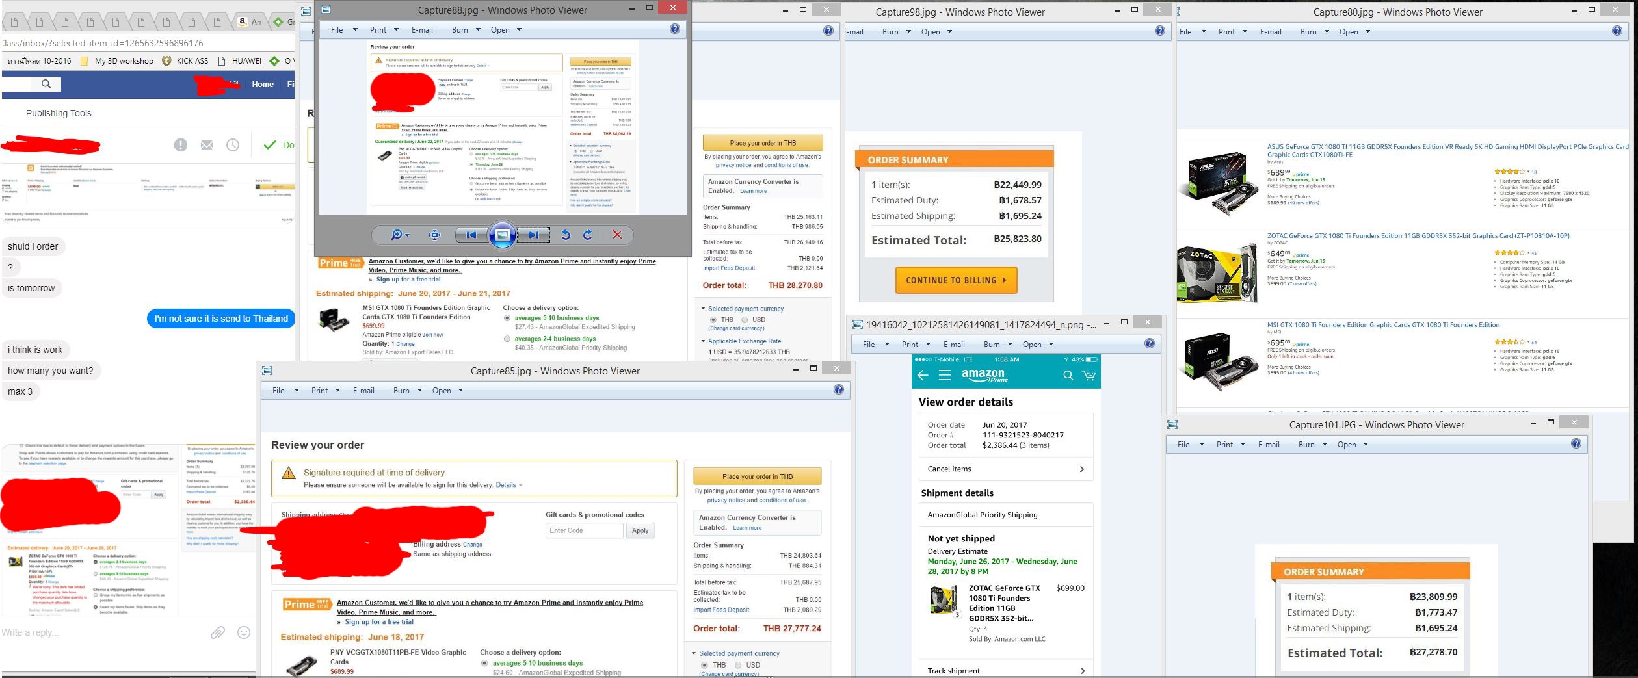This screenshot has width=1638, height=678.
Task: Open the File menu in Capture85 window
Action: 278,390
